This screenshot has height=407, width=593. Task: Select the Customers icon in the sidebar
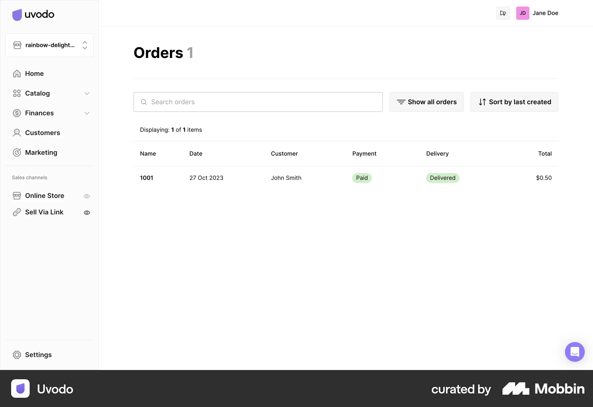[17, 133]
